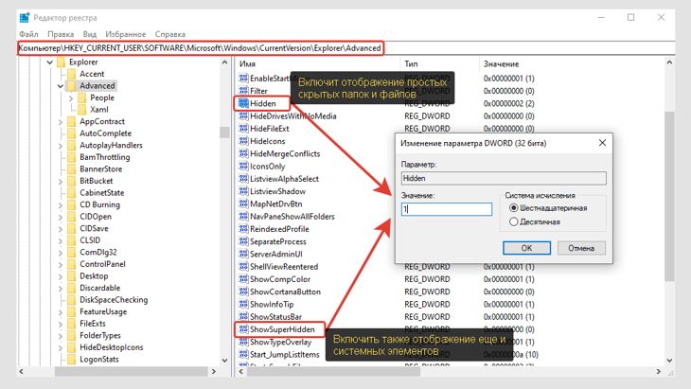Select the LogonStats key
The width and height of the screenshot is (691, 389).
click(99, 359)
